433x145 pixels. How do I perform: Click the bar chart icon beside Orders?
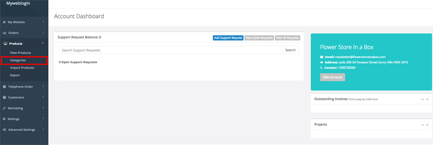(4, 33)
